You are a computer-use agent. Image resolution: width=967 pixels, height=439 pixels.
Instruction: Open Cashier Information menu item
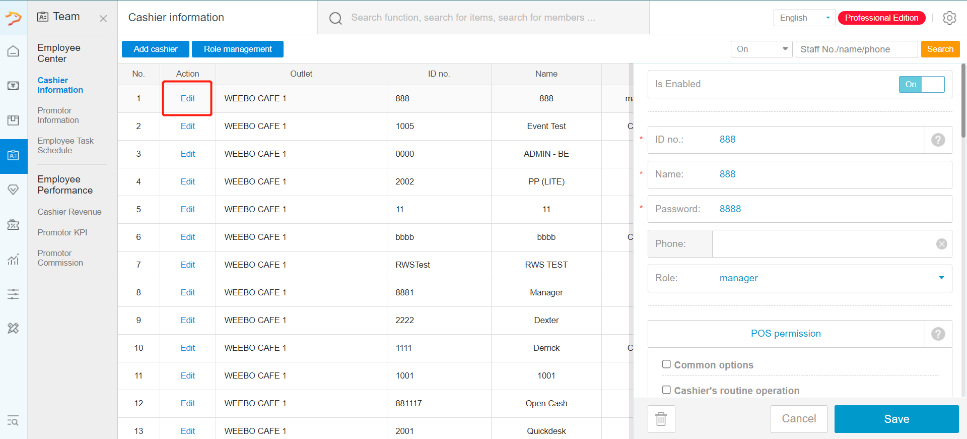(x=60, y=85)
